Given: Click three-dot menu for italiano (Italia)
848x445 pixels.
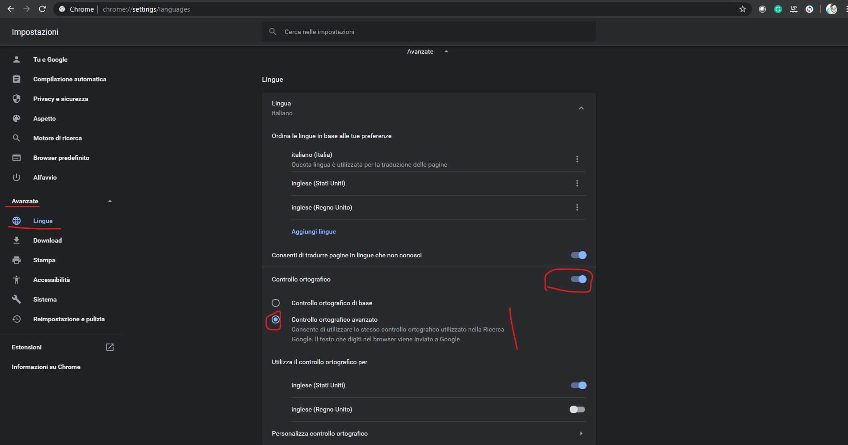Looking at the screenshot, I should click(x=577, y=159).
